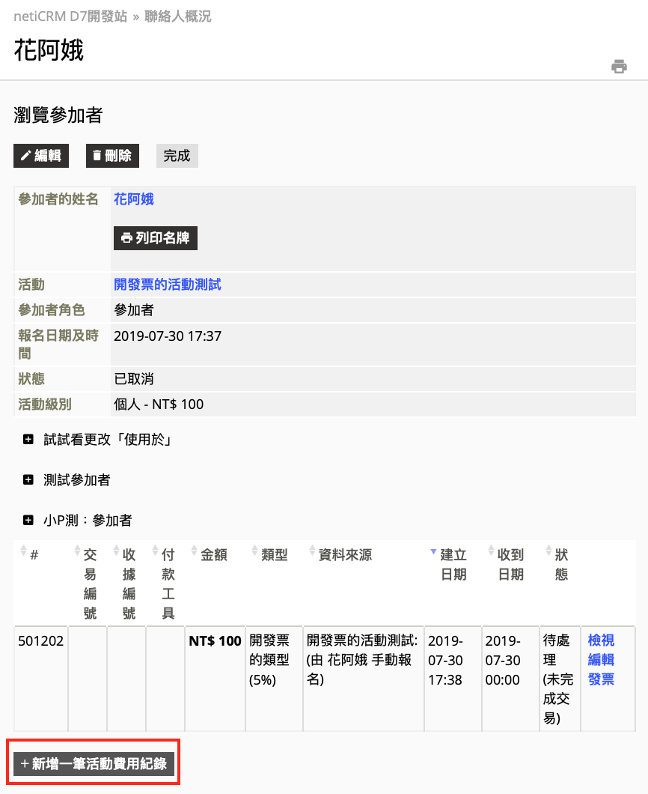Click the plus icon beside 試試看更改「使用於」

pyautogui.click(x=27, y=438)
